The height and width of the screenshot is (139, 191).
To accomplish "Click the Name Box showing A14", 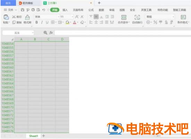I will (x=17, y=33).
